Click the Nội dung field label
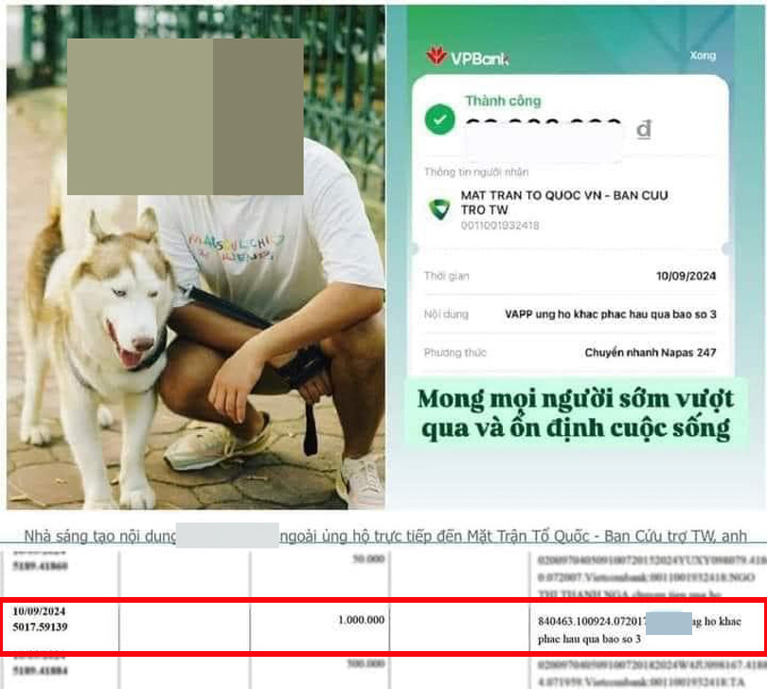The image size is (767, 689). [446, 314]
